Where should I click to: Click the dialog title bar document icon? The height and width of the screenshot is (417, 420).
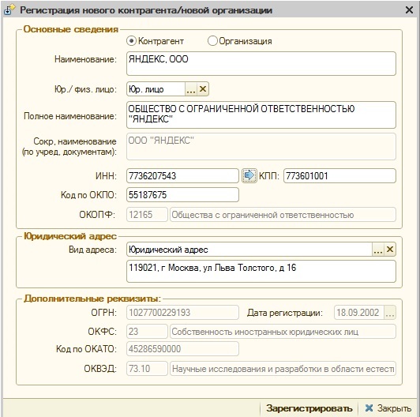pos(9,10)
